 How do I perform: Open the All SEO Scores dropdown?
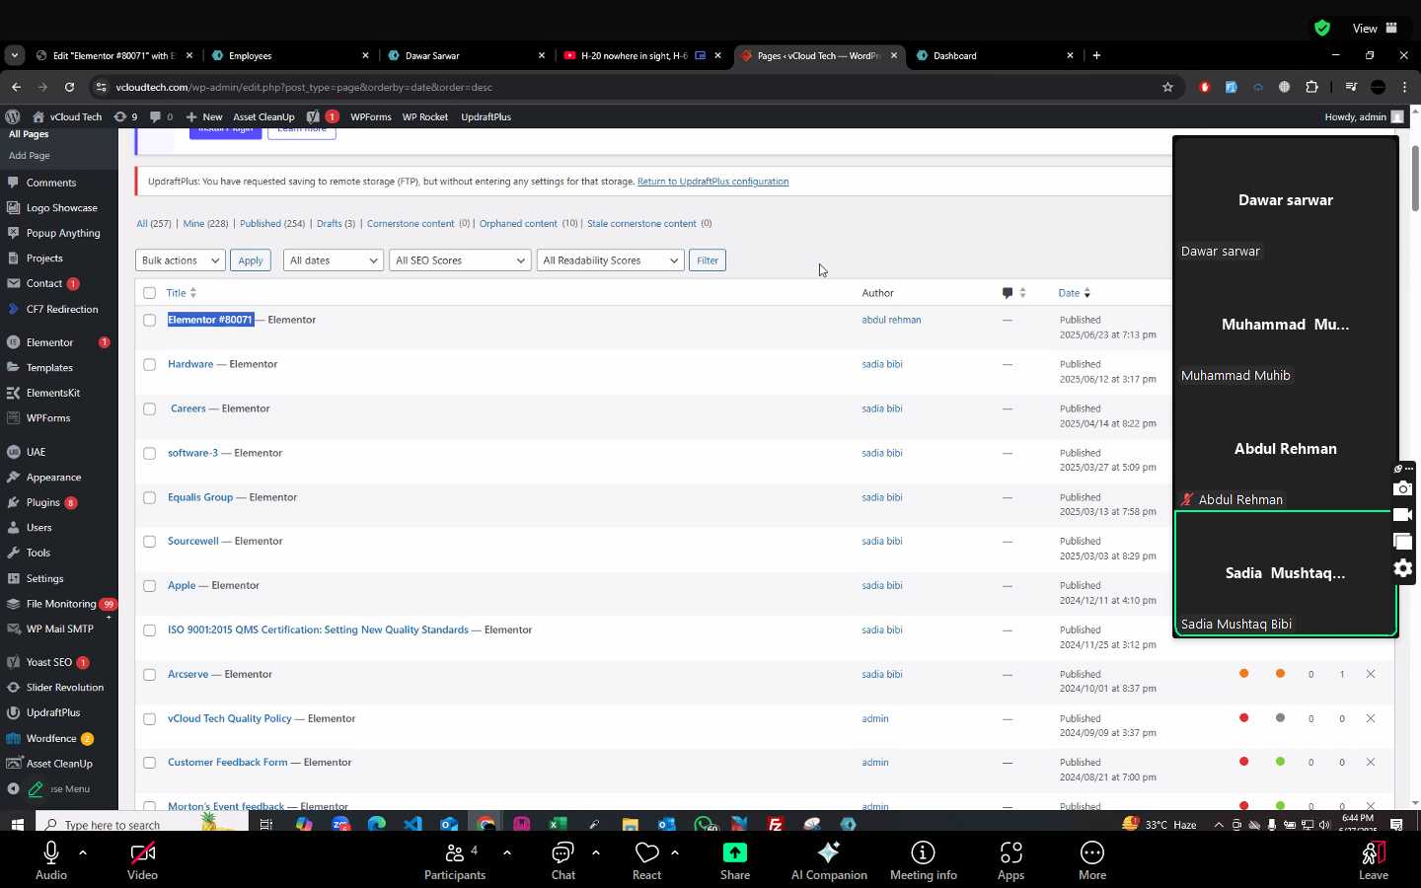(x=461, y=260)
